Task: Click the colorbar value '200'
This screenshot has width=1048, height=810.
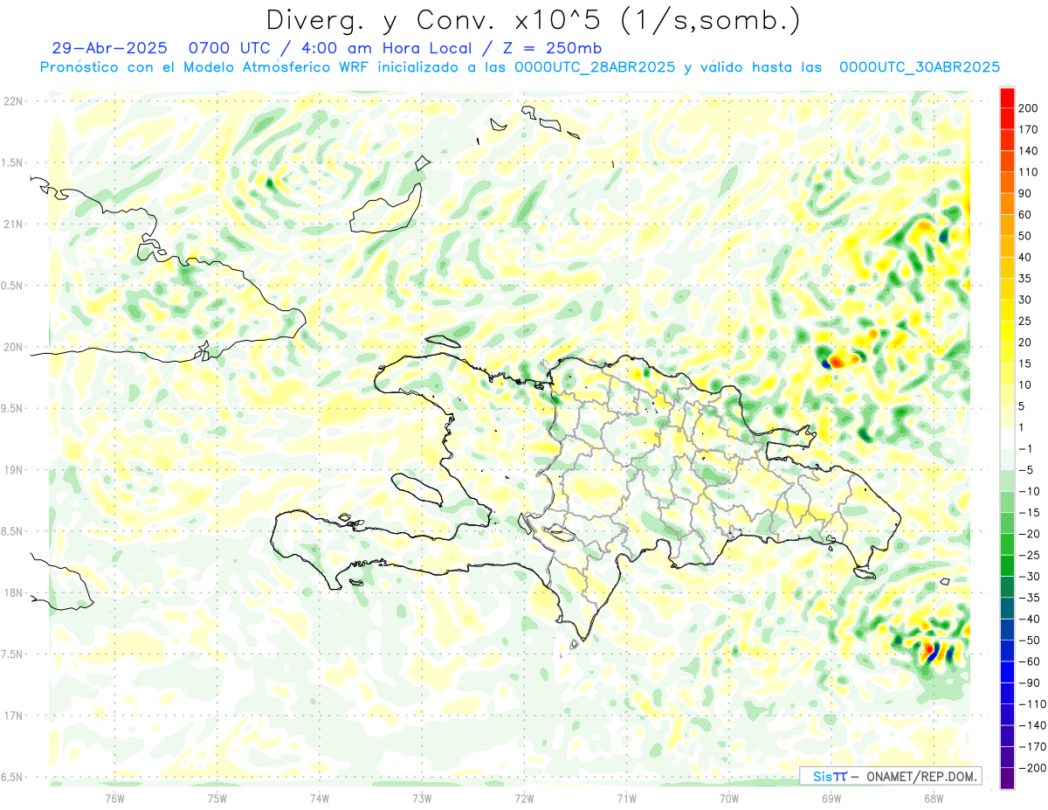Action: 1029,108
